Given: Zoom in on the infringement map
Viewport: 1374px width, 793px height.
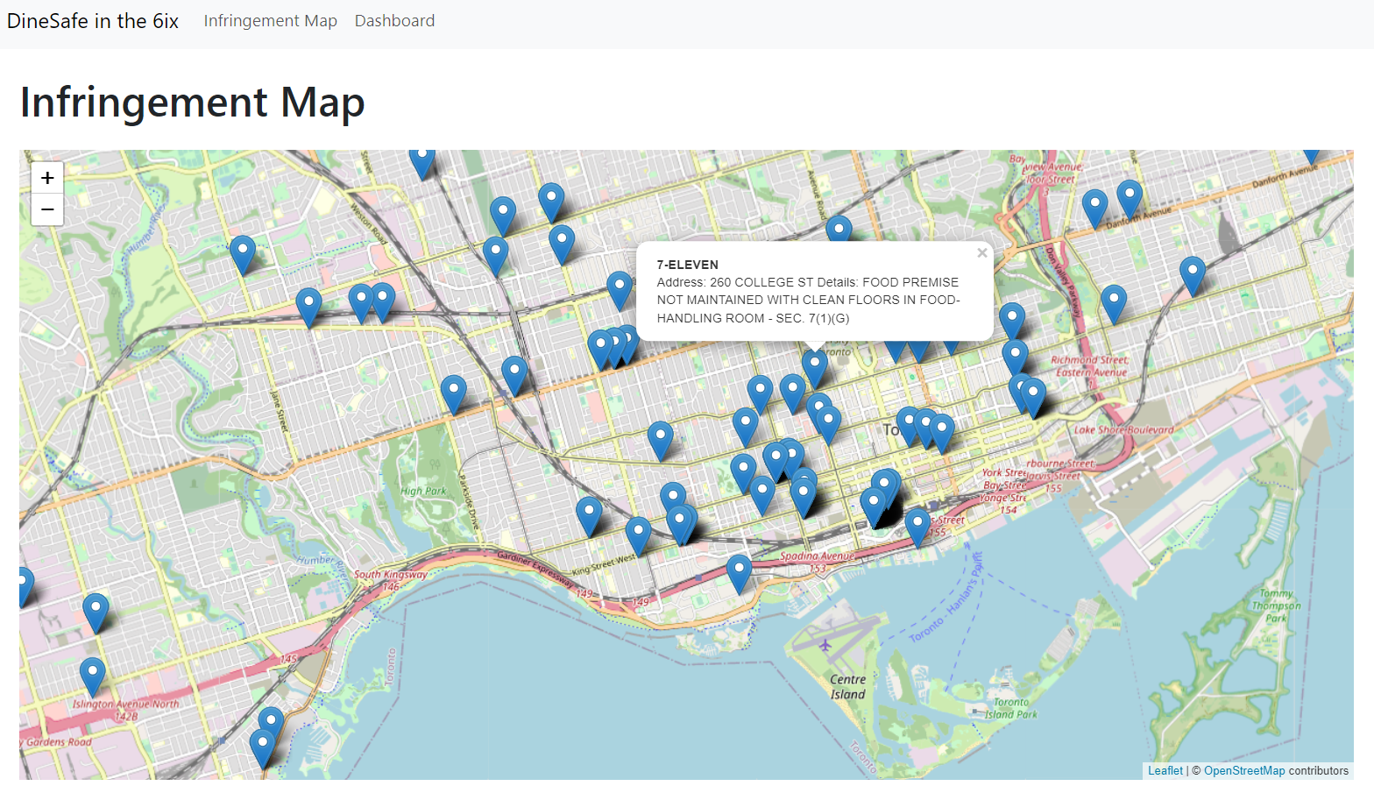Looking at the screenshot, I should tap(47, 178).
